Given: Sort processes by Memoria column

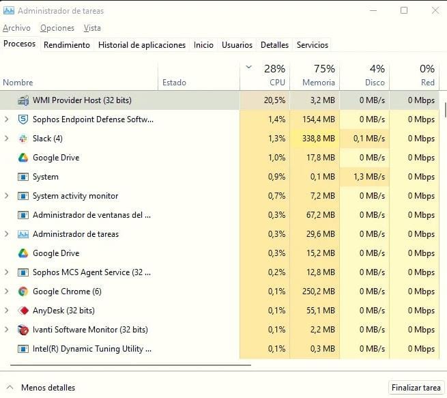Looking at the screenshot, I should 314,76.
